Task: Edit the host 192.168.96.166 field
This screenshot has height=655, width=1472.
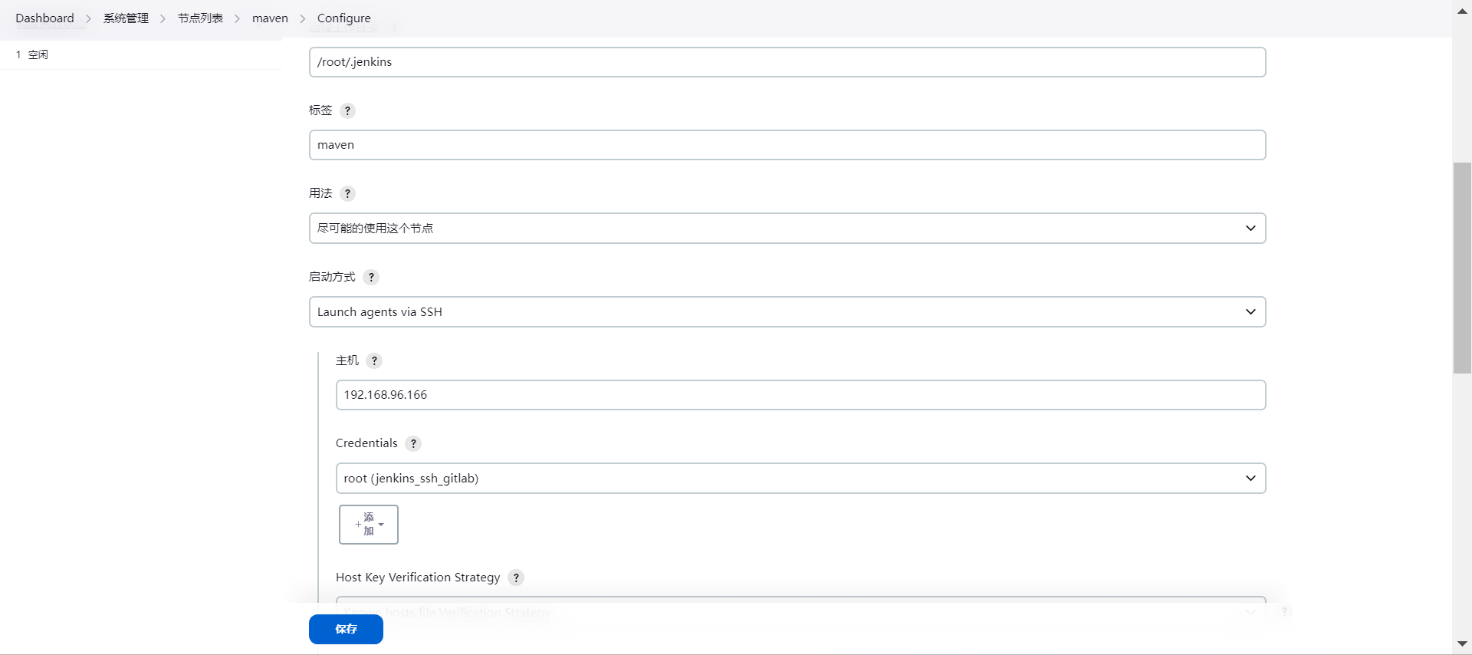Action: [800, 395]
